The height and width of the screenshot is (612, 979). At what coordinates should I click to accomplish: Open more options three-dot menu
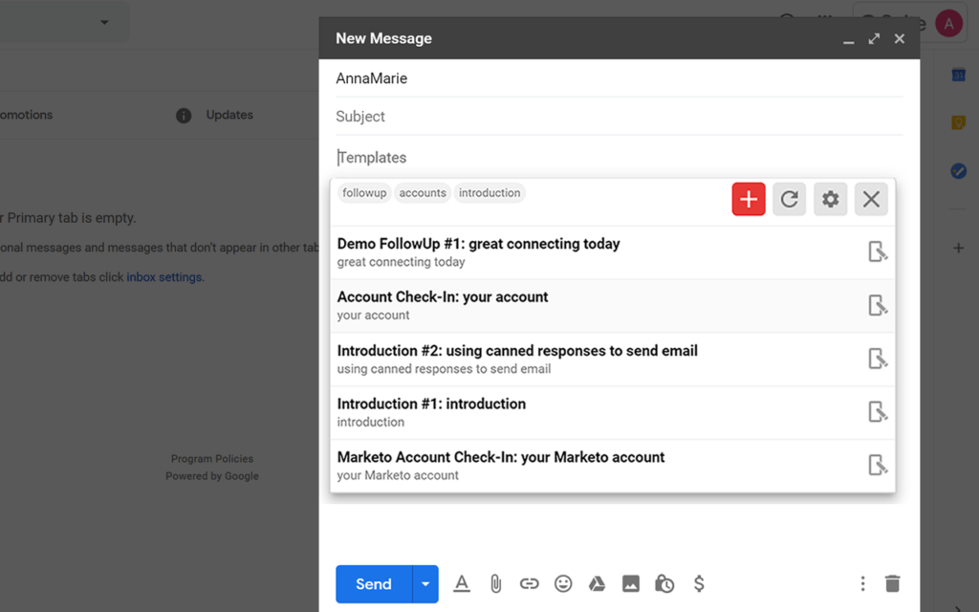point(863,584)
